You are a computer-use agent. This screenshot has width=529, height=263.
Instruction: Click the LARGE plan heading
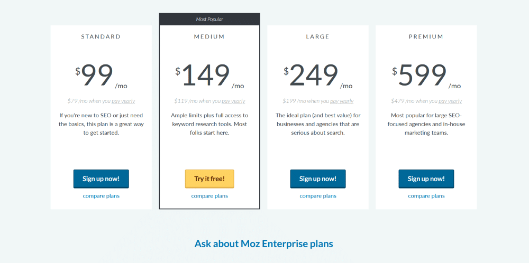(317, 37)
